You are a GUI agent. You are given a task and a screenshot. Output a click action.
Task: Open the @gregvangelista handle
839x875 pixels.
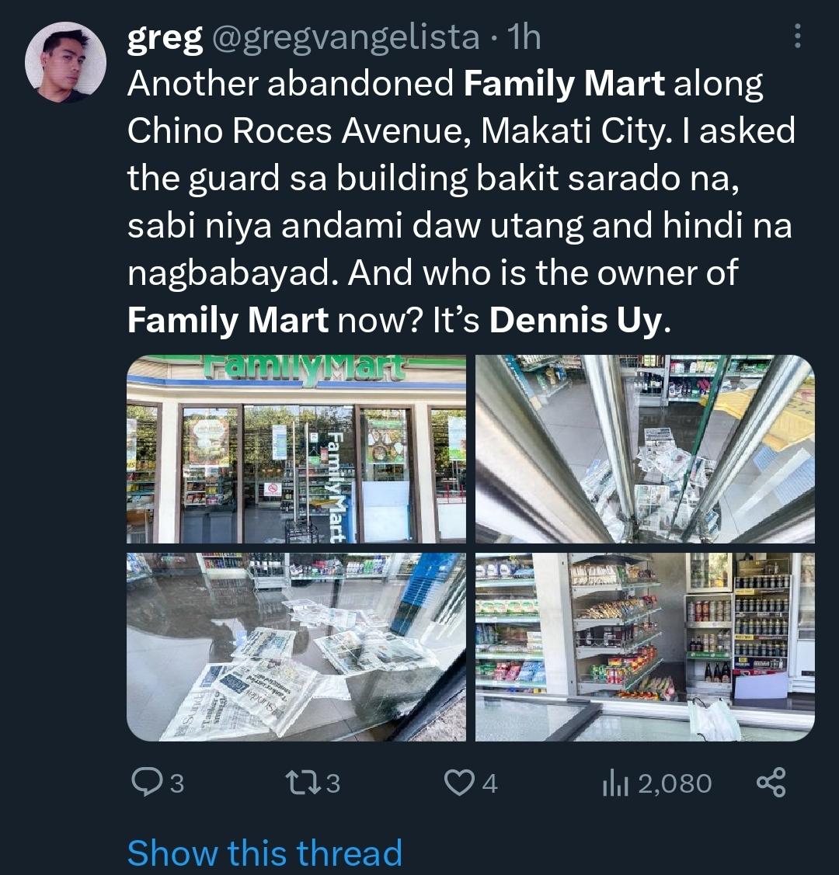point(346,38)
